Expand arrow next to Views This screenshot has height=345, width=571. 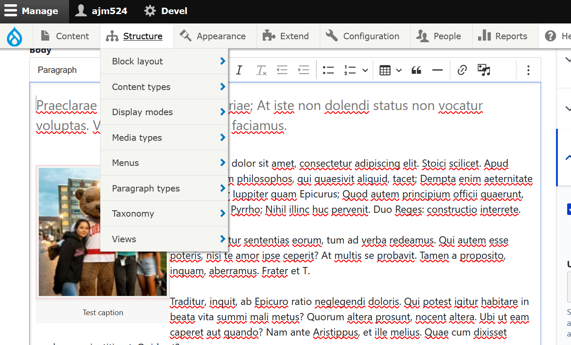click(223, 239)
